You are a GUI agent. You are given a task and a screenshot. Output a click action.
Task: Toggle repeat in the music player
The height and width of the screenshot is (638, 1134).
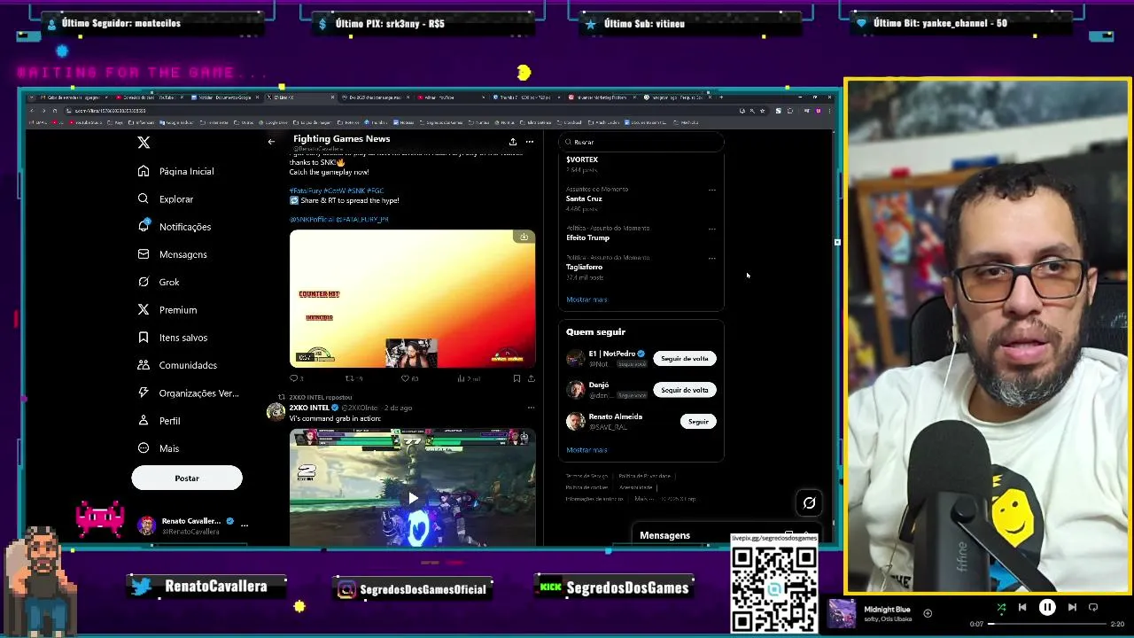pyautogui.click(x=1093, y=607)
